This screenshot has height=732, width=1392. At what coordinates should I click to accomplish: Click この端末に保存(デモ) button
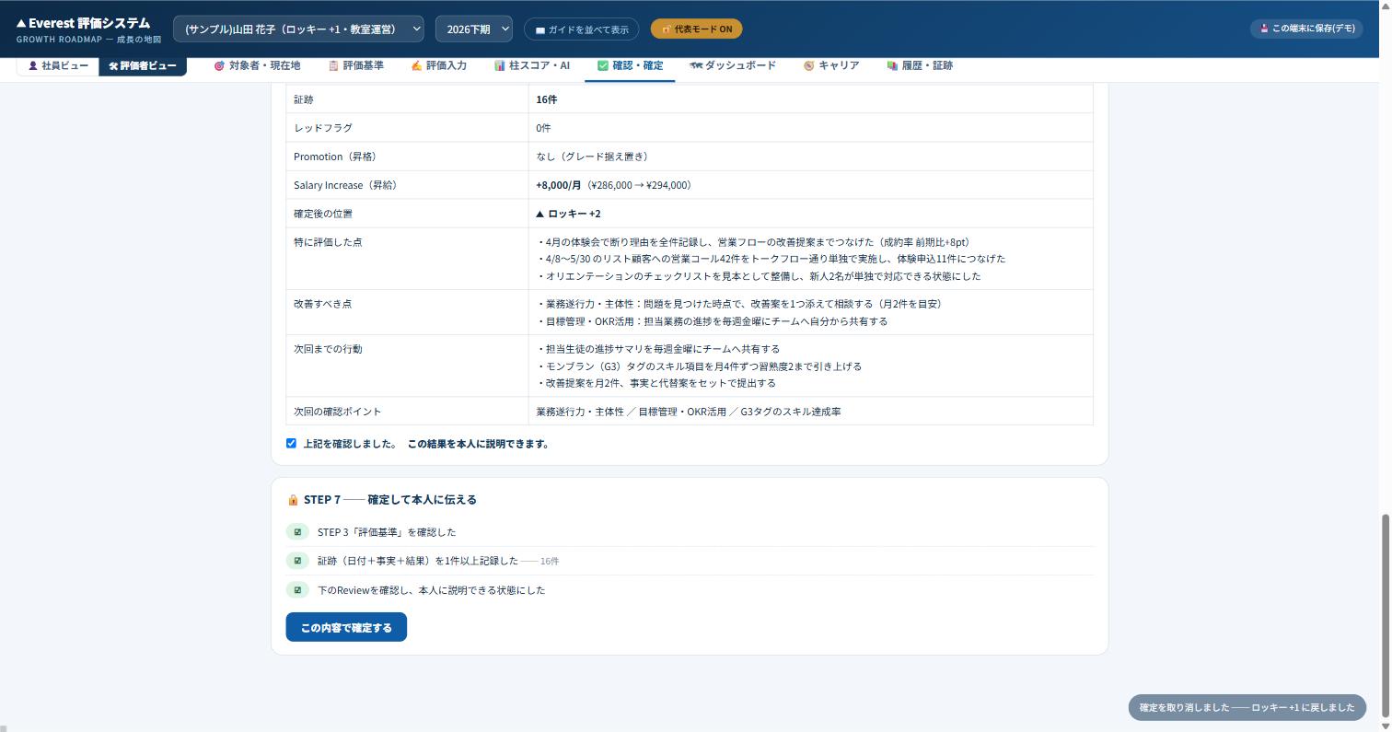1307,29
